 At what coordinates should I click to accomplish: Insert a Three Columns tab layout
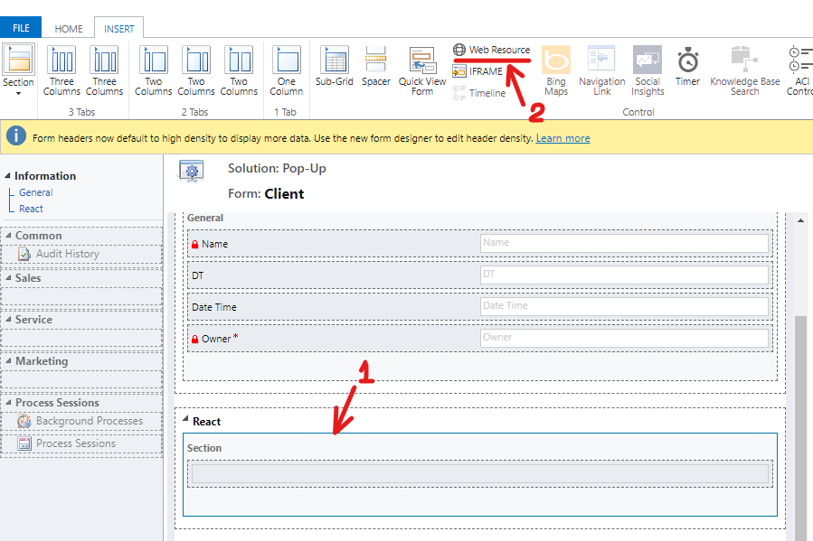[x=61, y=71]
